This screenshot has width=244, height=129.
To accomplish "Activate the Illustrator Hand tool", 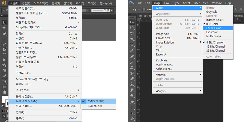I will point(4,92).
